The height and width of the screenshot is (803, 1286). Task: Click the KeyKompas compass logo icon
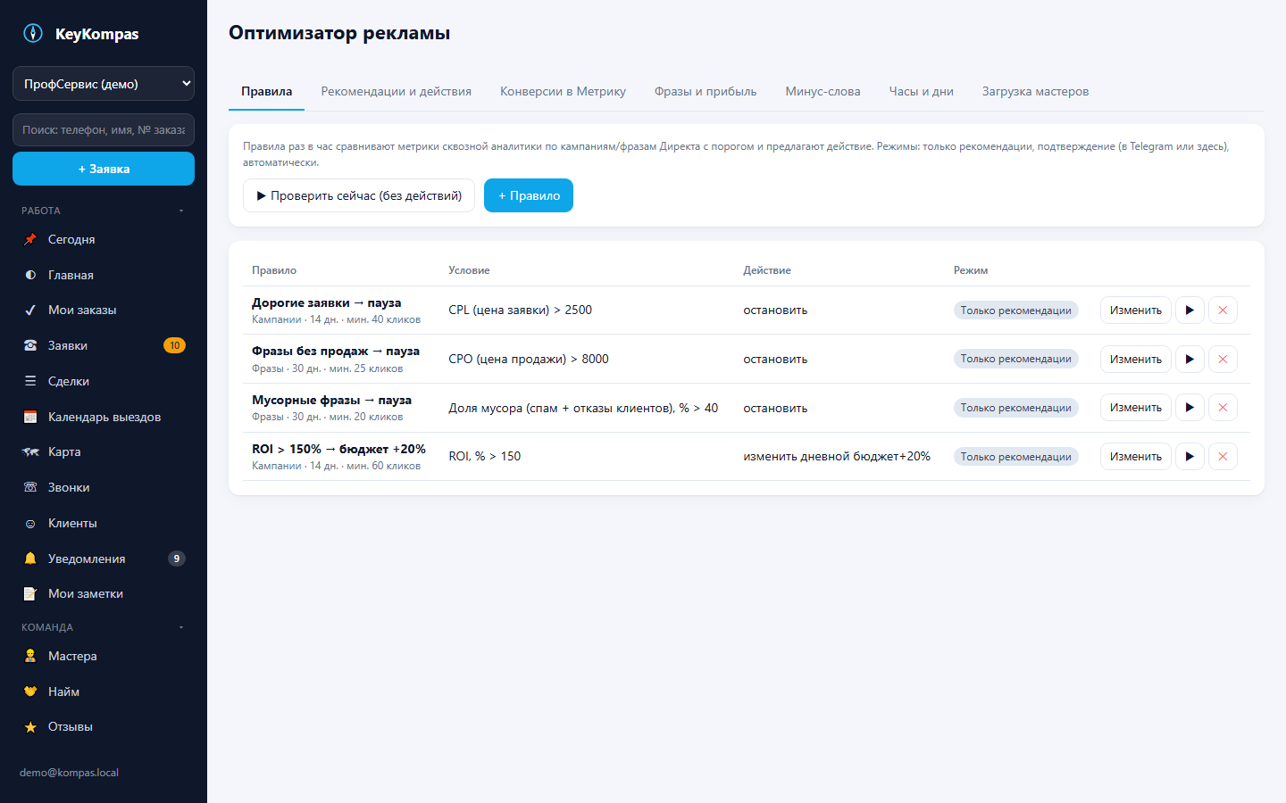point(33,33)
